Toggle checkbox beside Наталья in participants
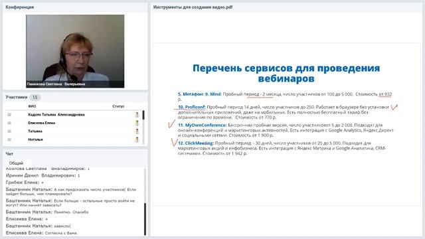 tap(9, 139)
